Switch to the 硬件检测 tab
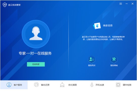Viewport: 137px width, 91px height. coord(123,85)
